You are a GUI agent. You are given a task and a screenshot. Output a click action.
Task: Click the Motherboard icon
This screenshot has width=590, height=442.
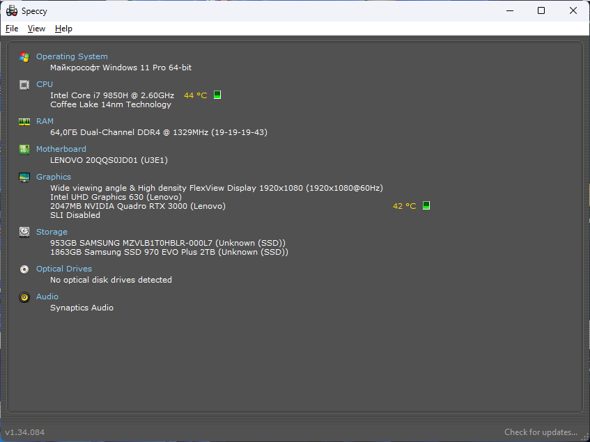coord(24,149)
